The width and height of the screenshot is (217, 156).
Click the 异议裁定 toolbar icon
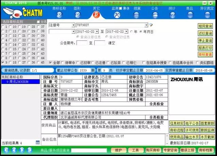207,15
